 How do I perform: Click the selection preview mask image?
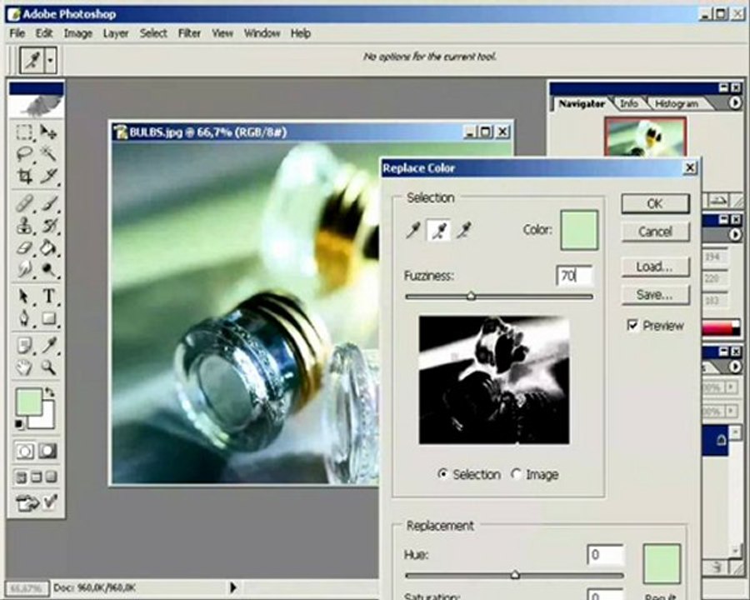(494, 380)
